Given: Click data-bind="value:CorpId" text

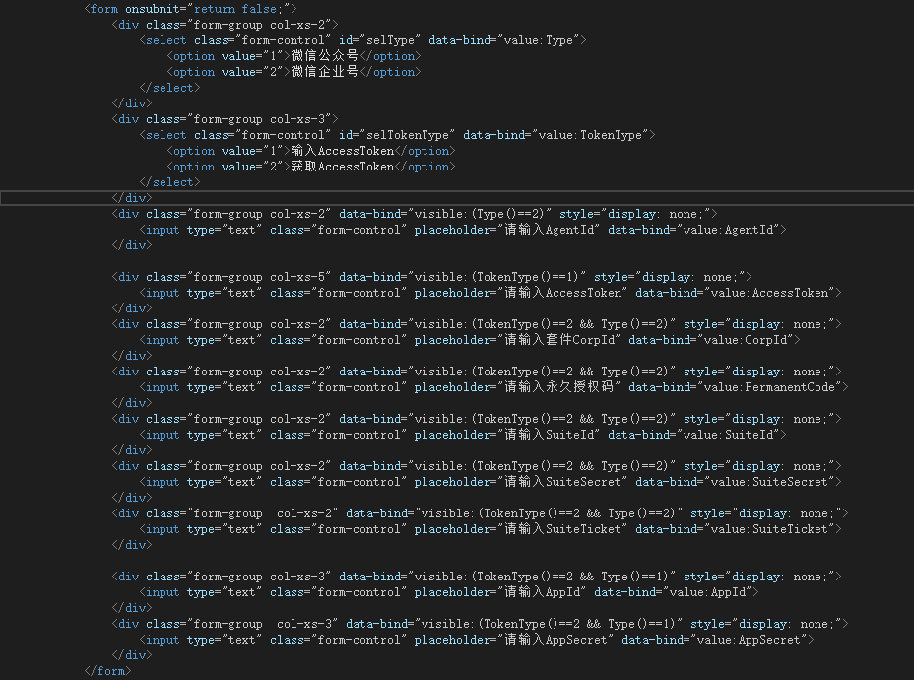Looking at the screenshot, I should pos(711,339).
